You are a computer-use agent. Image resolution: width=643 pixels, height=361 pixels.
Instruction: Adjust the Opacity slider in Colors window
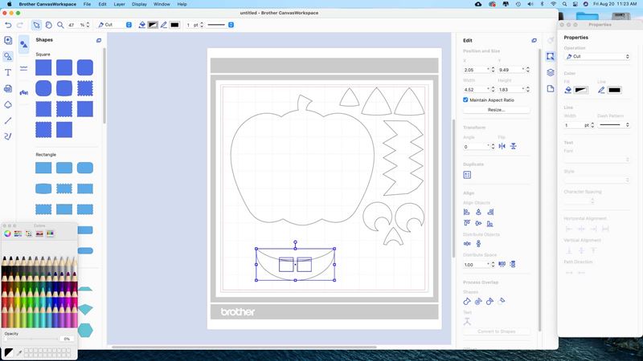[x=32, y=339]
